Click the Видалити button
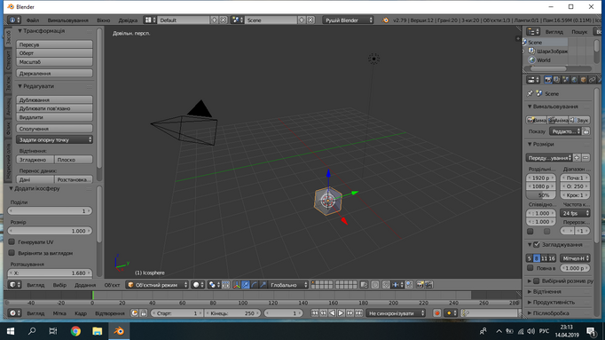This screenshot has height=340, width=605. 54,117
